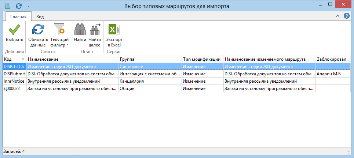Click the Найти далее icon
This screenshot has width=354, height=158.
click(x=95, y=29)
